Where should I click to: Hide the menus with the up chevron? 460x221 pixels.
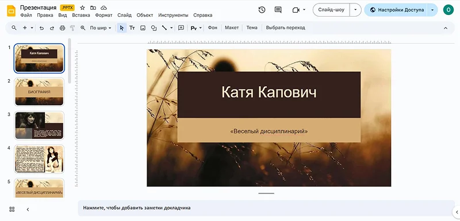point(446,28)
